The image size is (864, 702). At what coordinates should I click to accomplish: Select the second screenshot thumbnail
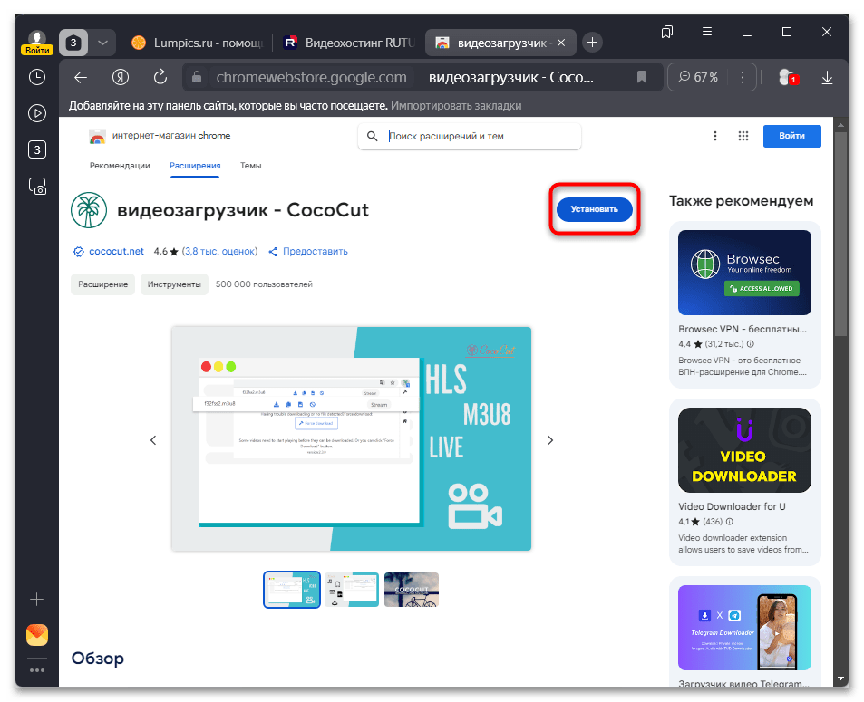[x=352, y=590]
